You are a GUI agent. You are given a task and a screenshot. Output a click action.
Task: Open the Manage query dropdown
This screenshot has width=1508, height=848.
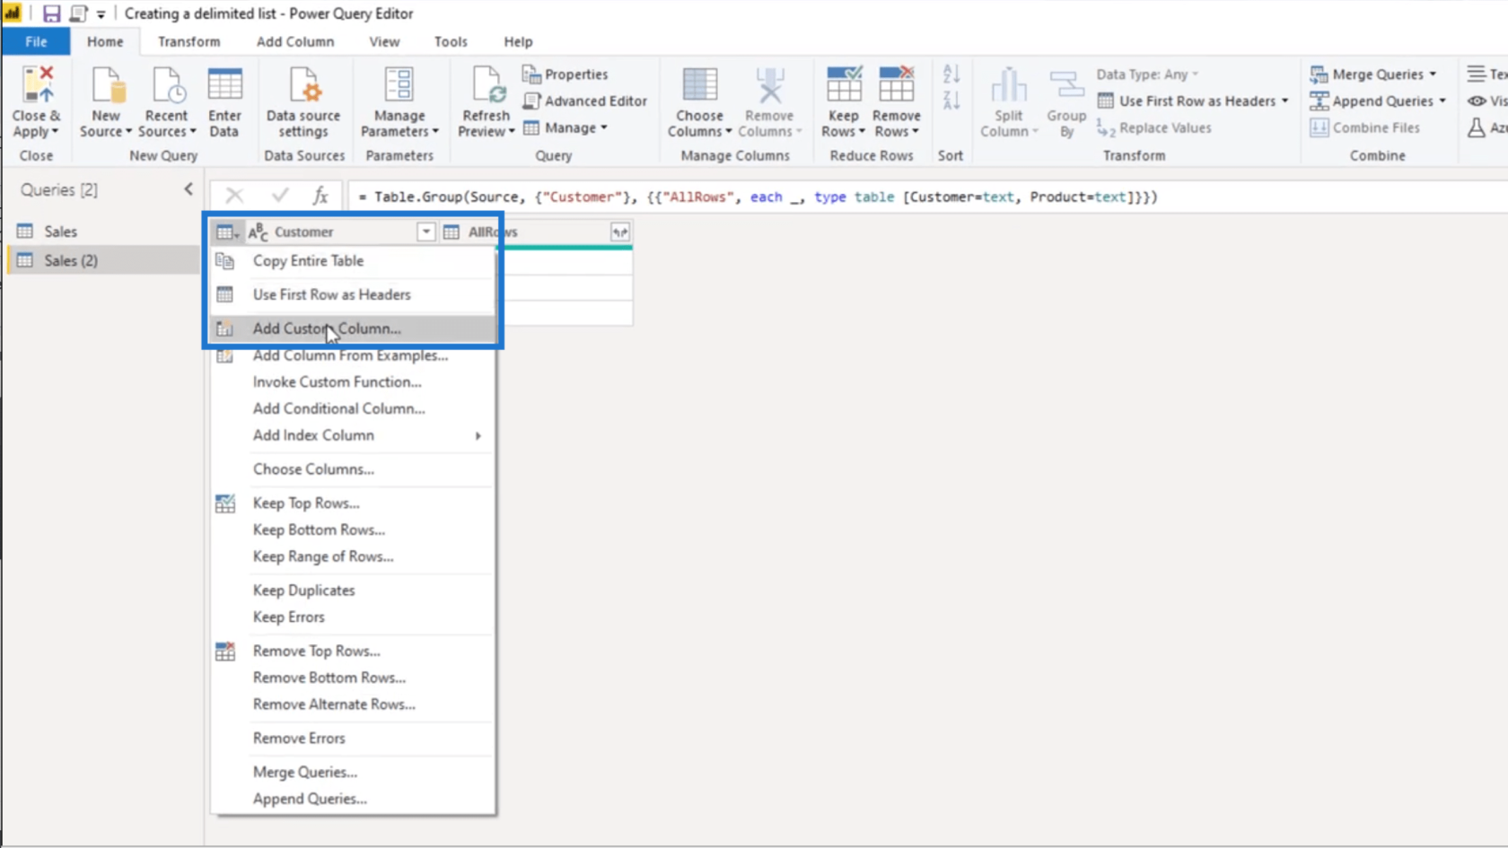pyautogui.click(x=565, y=128)
